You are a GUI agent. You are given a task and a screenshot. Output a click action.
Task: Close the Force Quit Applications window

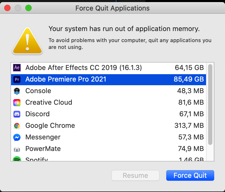(7, 8)
